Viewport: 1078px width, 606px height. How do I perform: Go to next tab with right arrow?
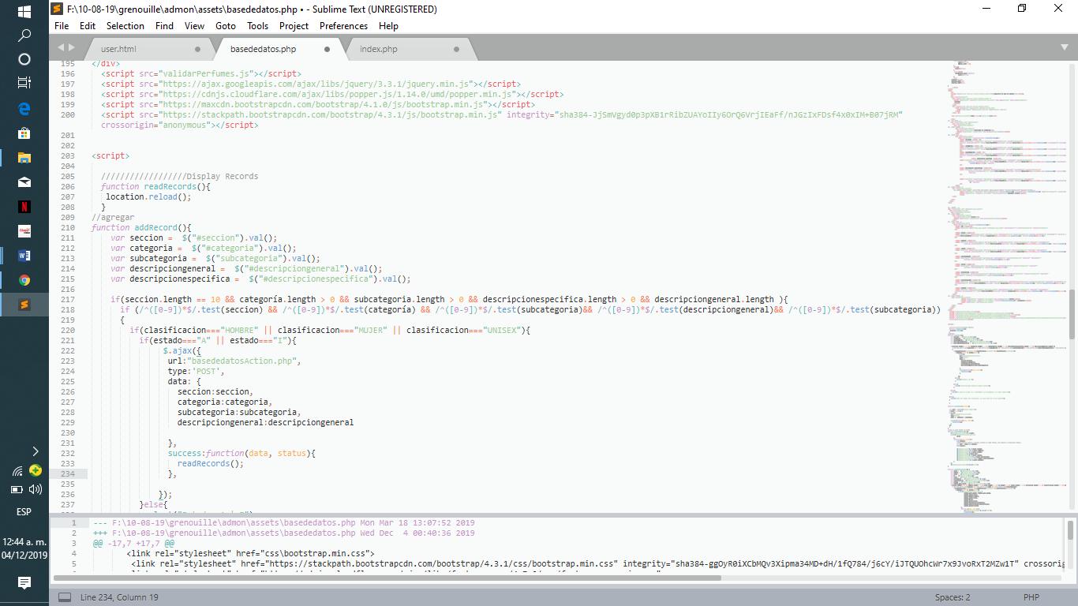coord(72,48)
